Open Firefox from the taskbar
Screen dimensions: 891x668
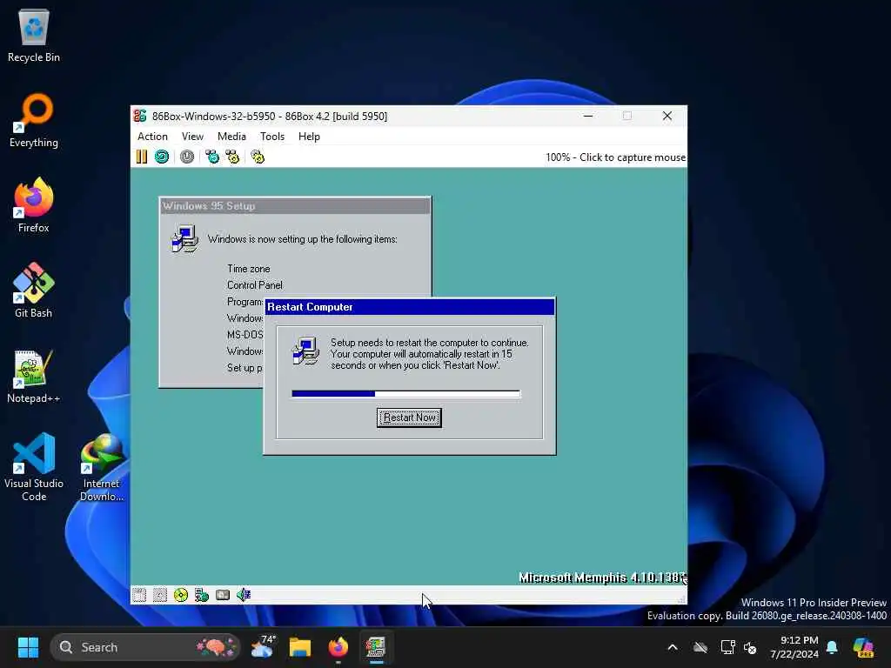coord(338,647)
